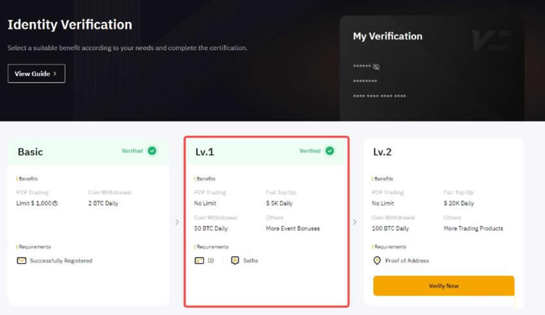Click the green Verified checkmark on Lv.1
The image size is (545, 315).
330,151
